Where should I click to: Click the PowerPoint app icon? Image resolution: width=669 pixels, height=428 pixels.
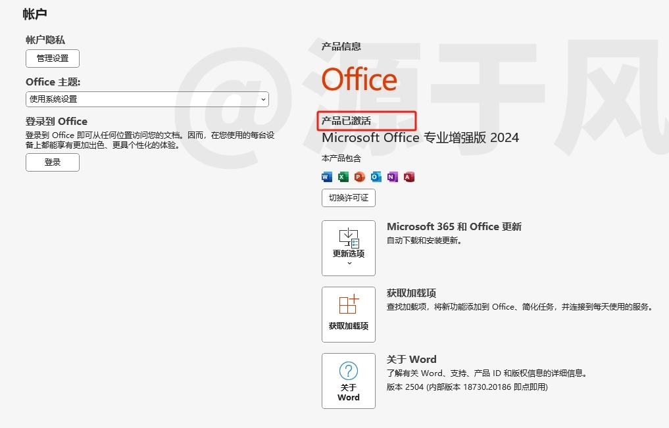coord(360,176)
